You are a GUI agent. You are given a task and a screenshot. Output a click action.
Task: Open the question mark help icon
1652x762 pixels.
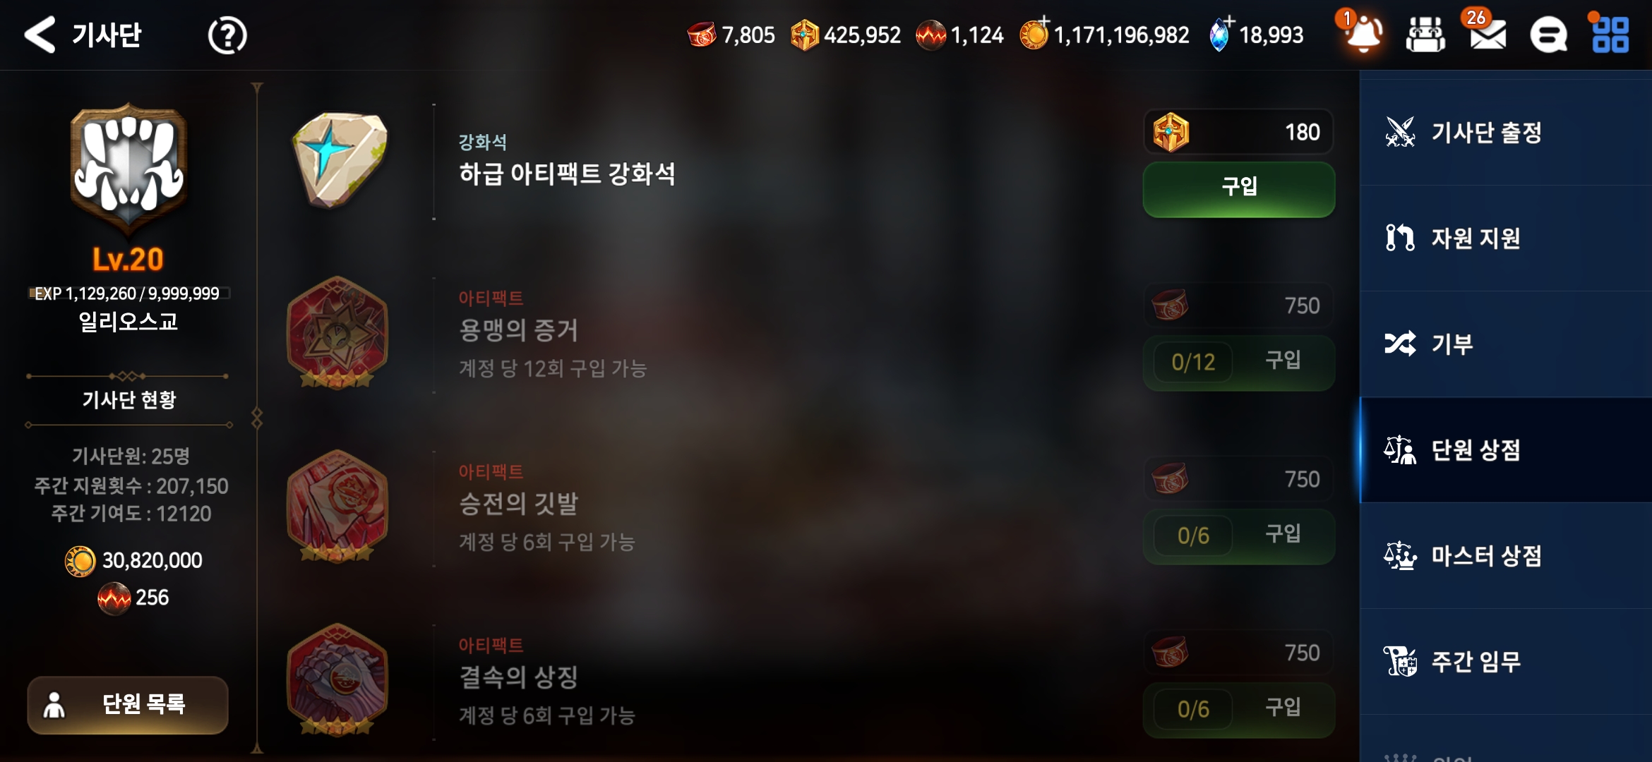click(227, 35)
